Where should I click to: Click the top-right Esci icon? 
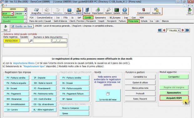click(189, 11)
